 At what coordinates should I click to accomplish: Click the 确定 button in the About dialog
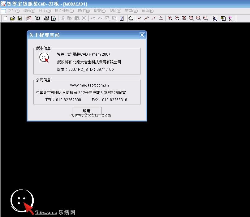point(86,111)
